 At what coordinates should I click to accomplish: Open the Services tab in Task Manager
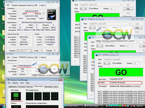pyautogui.click(x=30, y=87)
